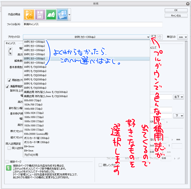Pick the 1600x1200 (72dpi) preset
This screenshot has height=189, width=191.
87,121
